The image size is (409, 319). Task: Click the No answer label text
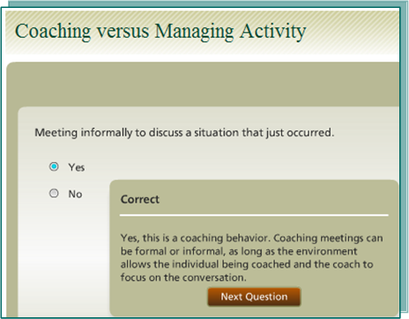pos(75,194)
